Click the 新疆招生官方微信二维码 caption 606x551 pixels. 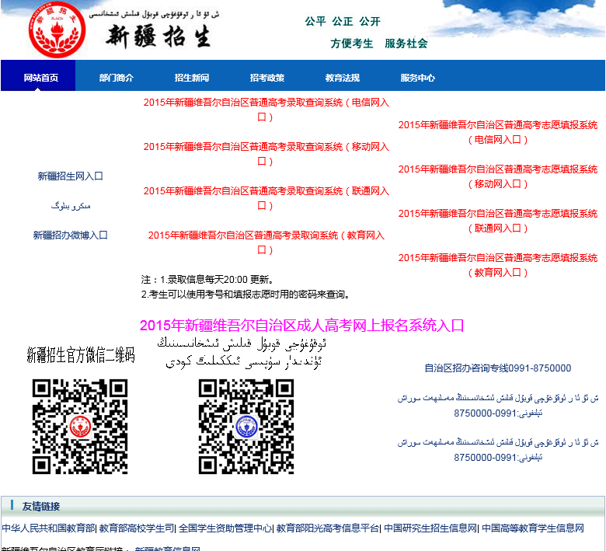[x=80, y=355]
